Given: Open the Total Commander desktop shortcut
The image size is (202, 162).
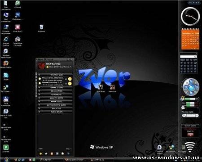Looking at the screenshot, I should click(6, 101).
